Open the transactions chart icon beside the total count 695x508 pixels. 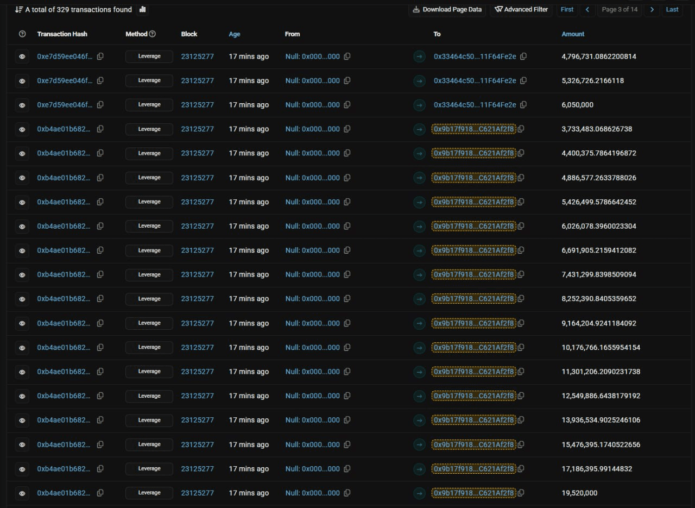[143, 9]
